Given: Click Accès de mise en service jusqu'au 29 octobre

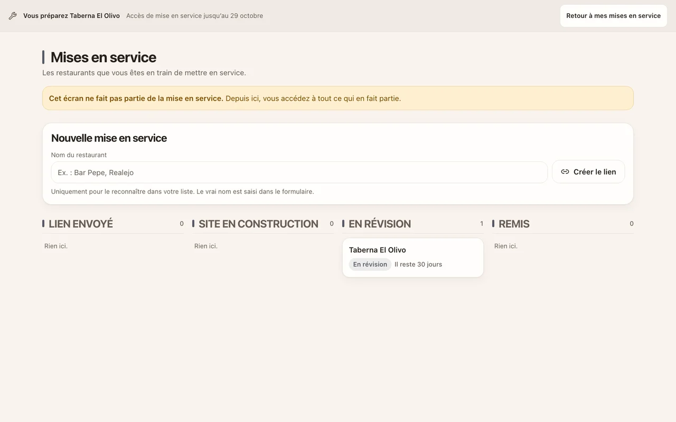Looking at the screenshot, I should click(194, 16).
